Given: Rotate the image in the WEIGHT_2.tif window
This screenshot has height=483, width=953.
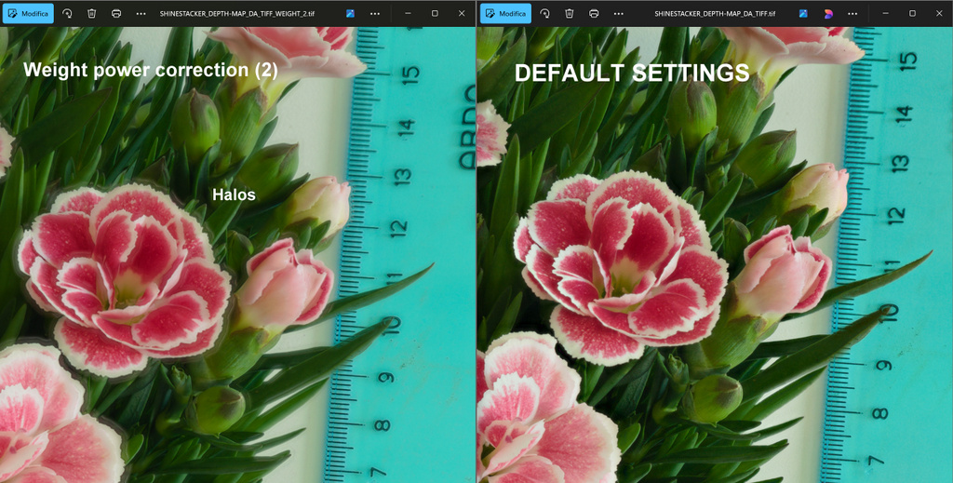Looking at the screenshot, I should (67, 13).
